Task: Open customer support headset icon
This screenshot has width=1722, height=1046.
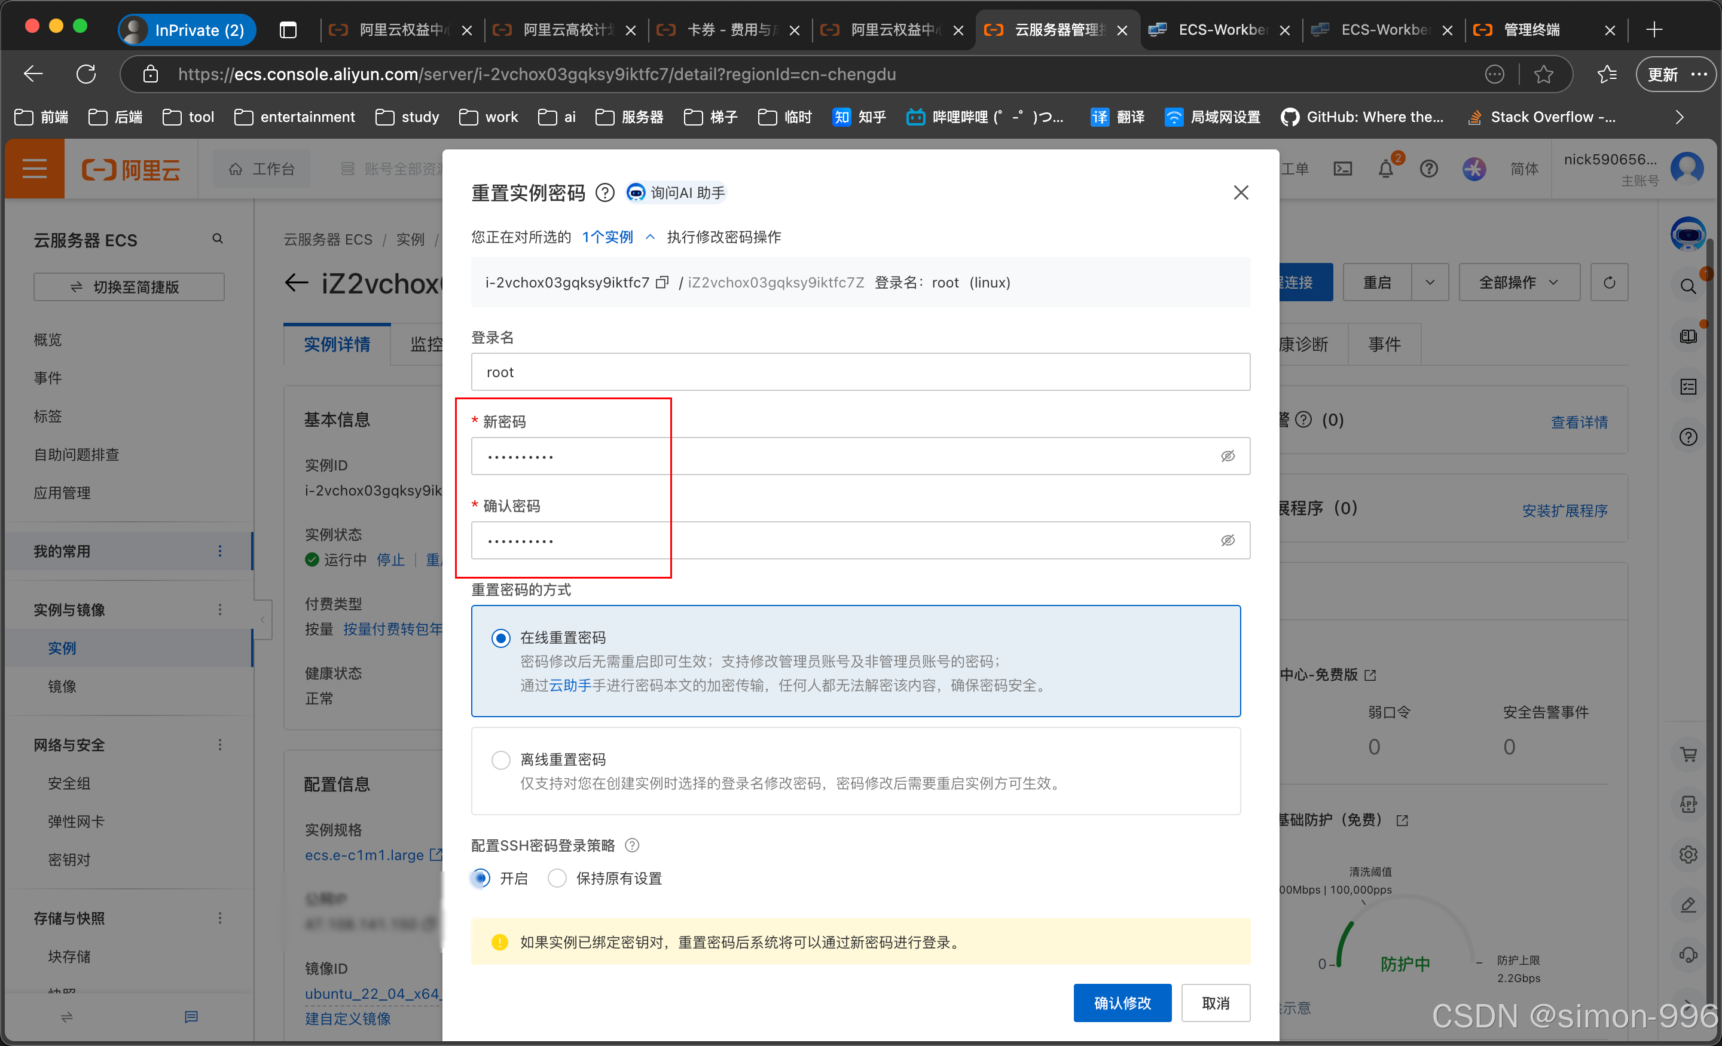Action: pos(1688,955)
